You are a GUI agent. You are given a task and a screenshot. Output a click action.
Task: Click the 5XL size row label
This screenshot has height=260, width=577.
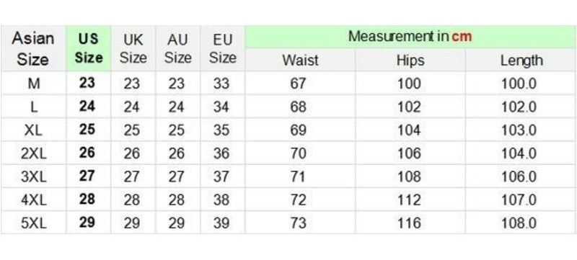point(33,223)
